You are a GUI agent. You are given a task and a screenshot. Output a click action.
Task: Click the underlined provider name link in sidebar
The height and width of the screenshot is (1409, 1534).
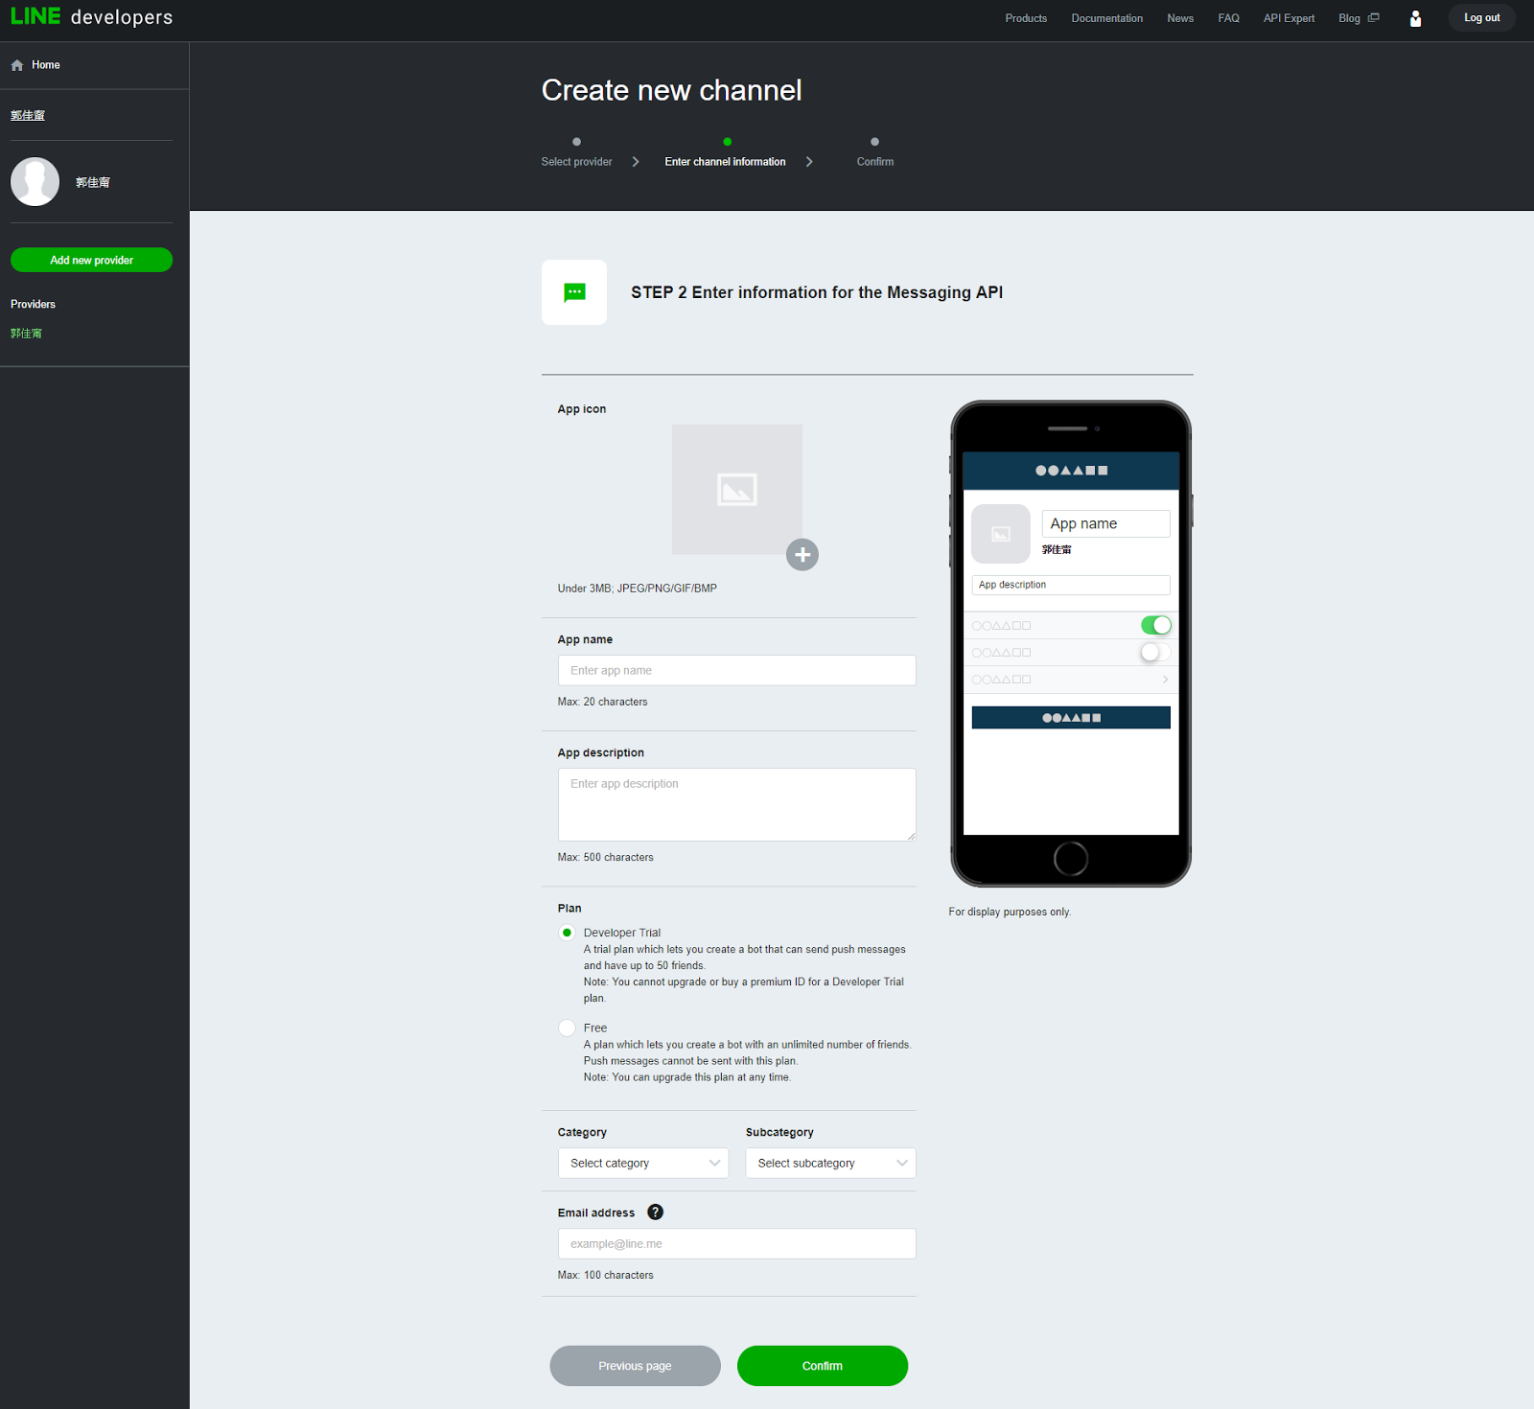pos(28,115)
